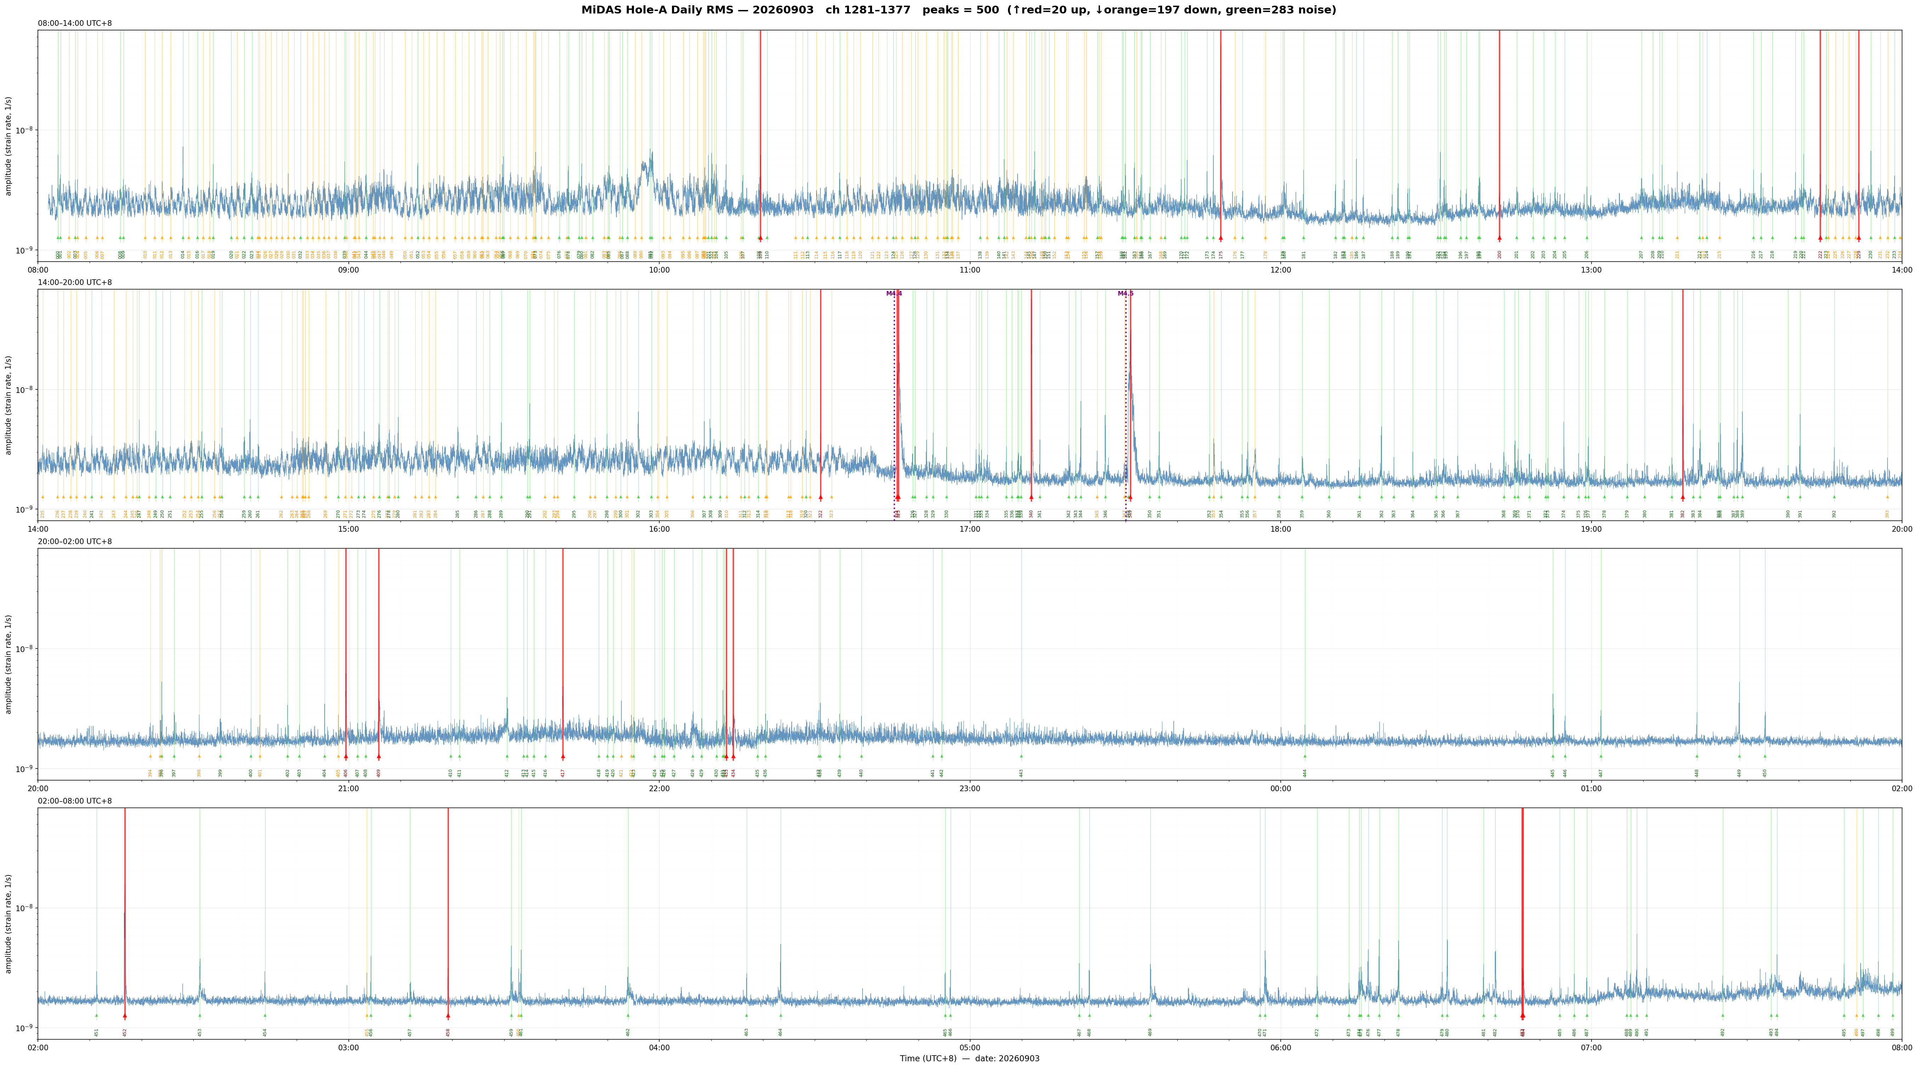Click the green peak number label 464

coord(781,1032)
